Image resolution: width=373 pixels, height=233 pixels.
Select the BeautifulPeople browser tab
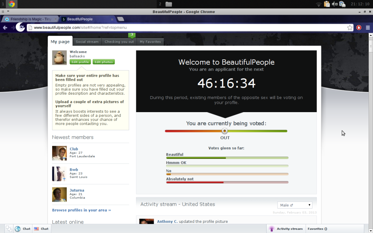87,19
